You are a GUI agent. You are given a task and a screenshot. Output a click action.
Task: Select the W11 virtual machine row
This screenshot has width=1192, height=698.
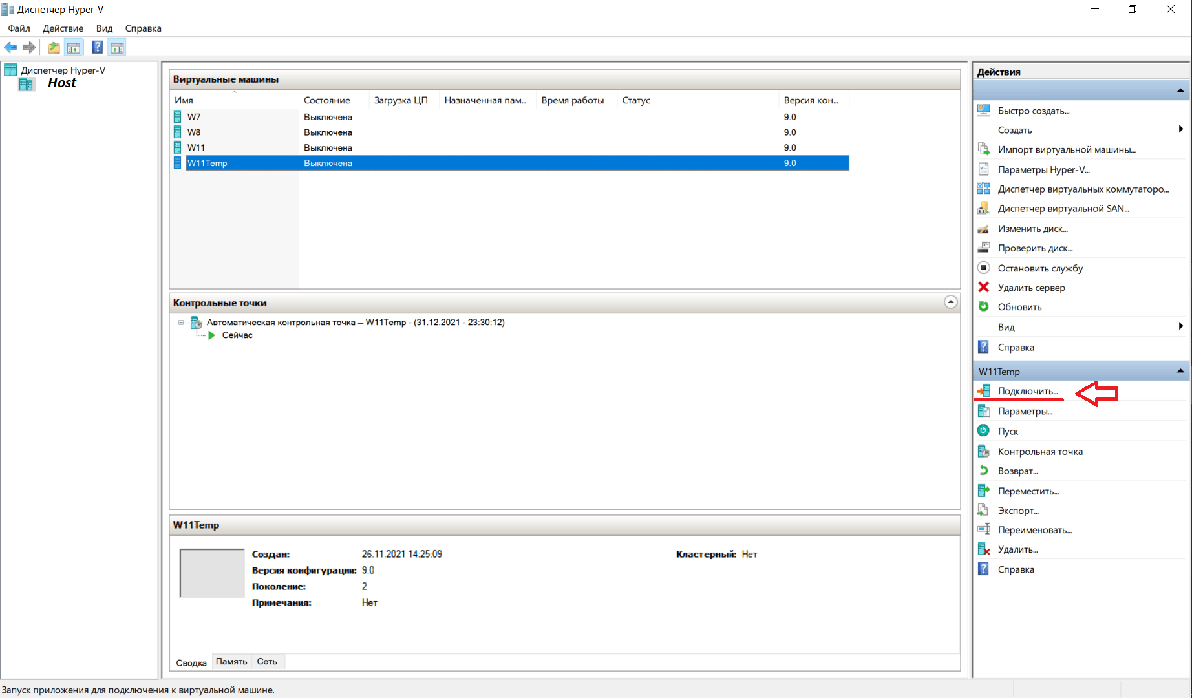(511, 148)
